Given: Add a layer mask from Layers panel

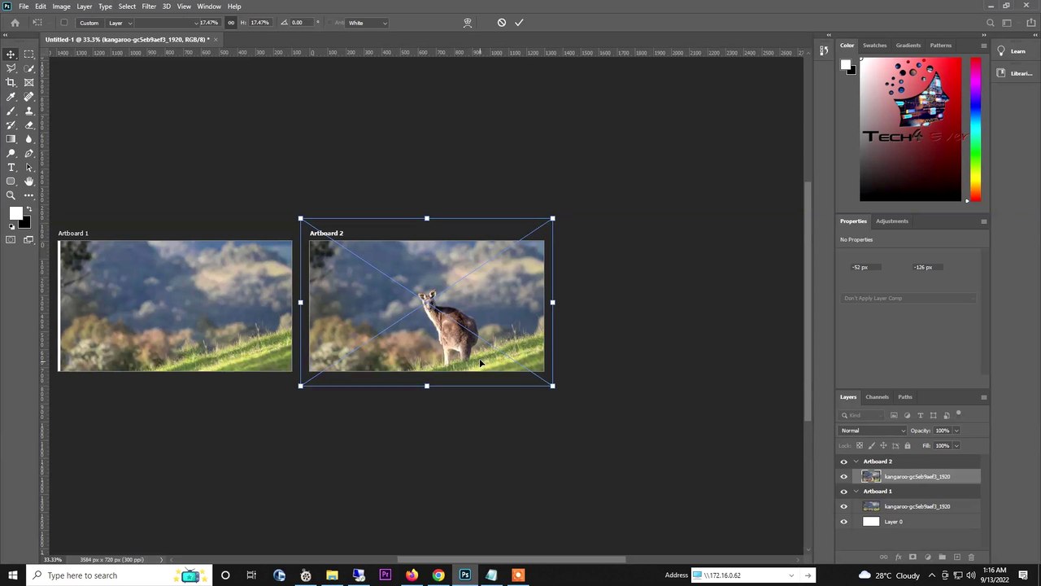Looking at the screenshot, I should (x=913, y=558).
